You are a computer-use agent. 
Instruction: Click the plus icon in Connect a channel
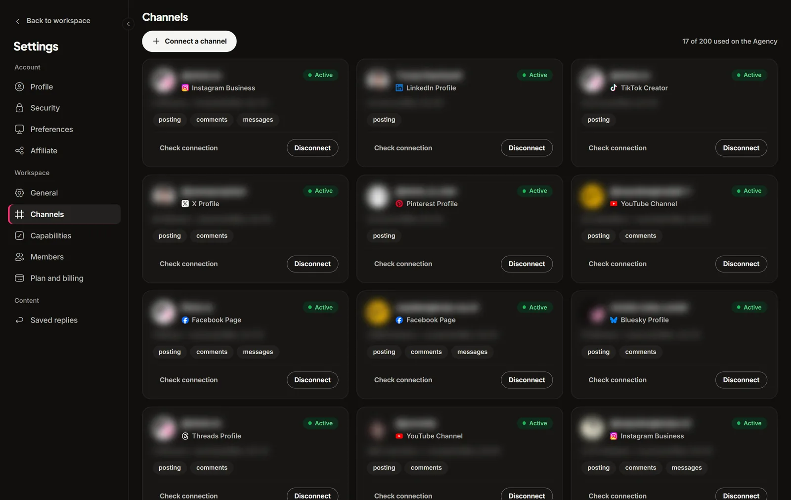coord(156,41)
